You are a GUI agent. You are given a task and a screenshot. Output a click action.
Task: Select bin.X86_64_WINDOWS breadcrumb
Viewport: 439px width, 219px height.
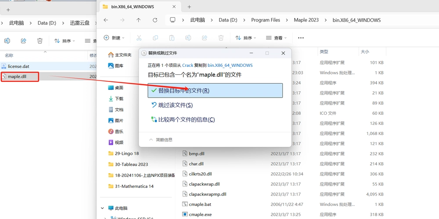click(356, 20)
